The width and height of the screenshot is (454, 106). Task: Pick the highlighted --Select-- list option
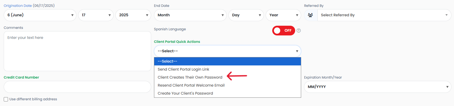coord(228,61)
